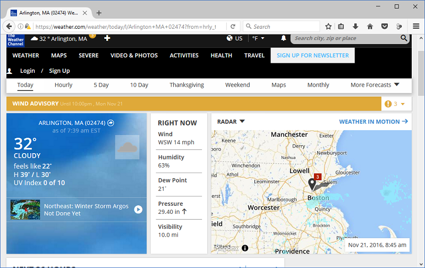Screen dimensions: 425x268
Task: Open the TRAVEL menu
Action: coord(254,55)
